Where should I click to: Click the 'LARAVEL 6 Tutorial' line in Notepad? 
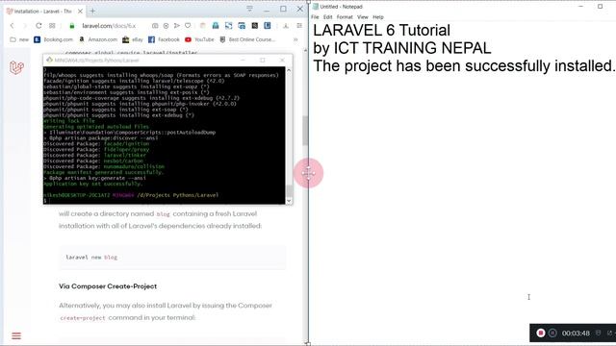point(381,30)
